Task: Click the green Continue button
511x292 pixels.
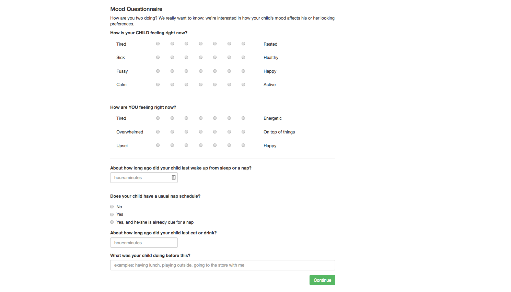Action: point(322,280)
